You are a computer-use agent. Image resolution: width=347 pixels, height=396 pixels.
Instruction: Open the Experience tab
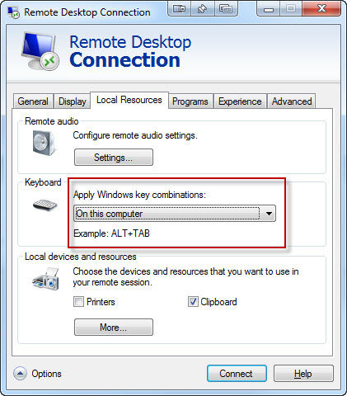click(240, 101)
